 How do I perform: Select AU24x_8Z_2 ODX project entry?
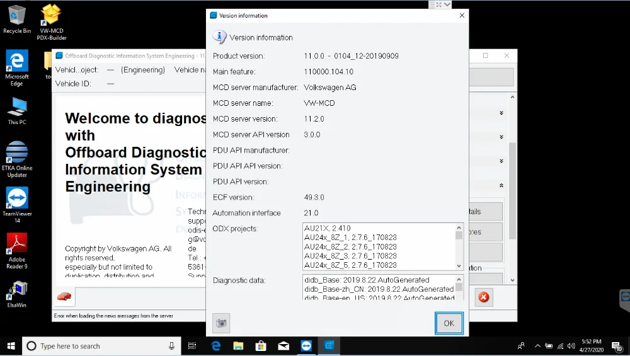click(x=350, y=247)
